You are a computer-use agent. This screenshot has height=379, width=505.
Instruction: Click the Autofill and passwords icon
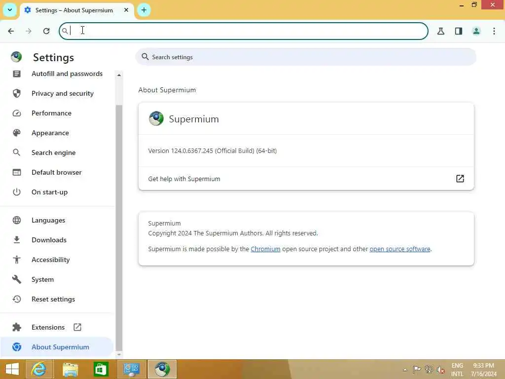(17, 74)
